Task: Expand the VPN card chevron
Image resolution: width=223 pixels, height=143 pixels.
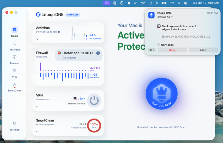Action: tap(37, 107)
